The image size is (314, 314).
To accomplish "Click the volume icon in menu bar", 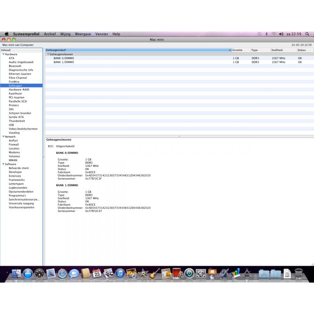I will (281, 34).
